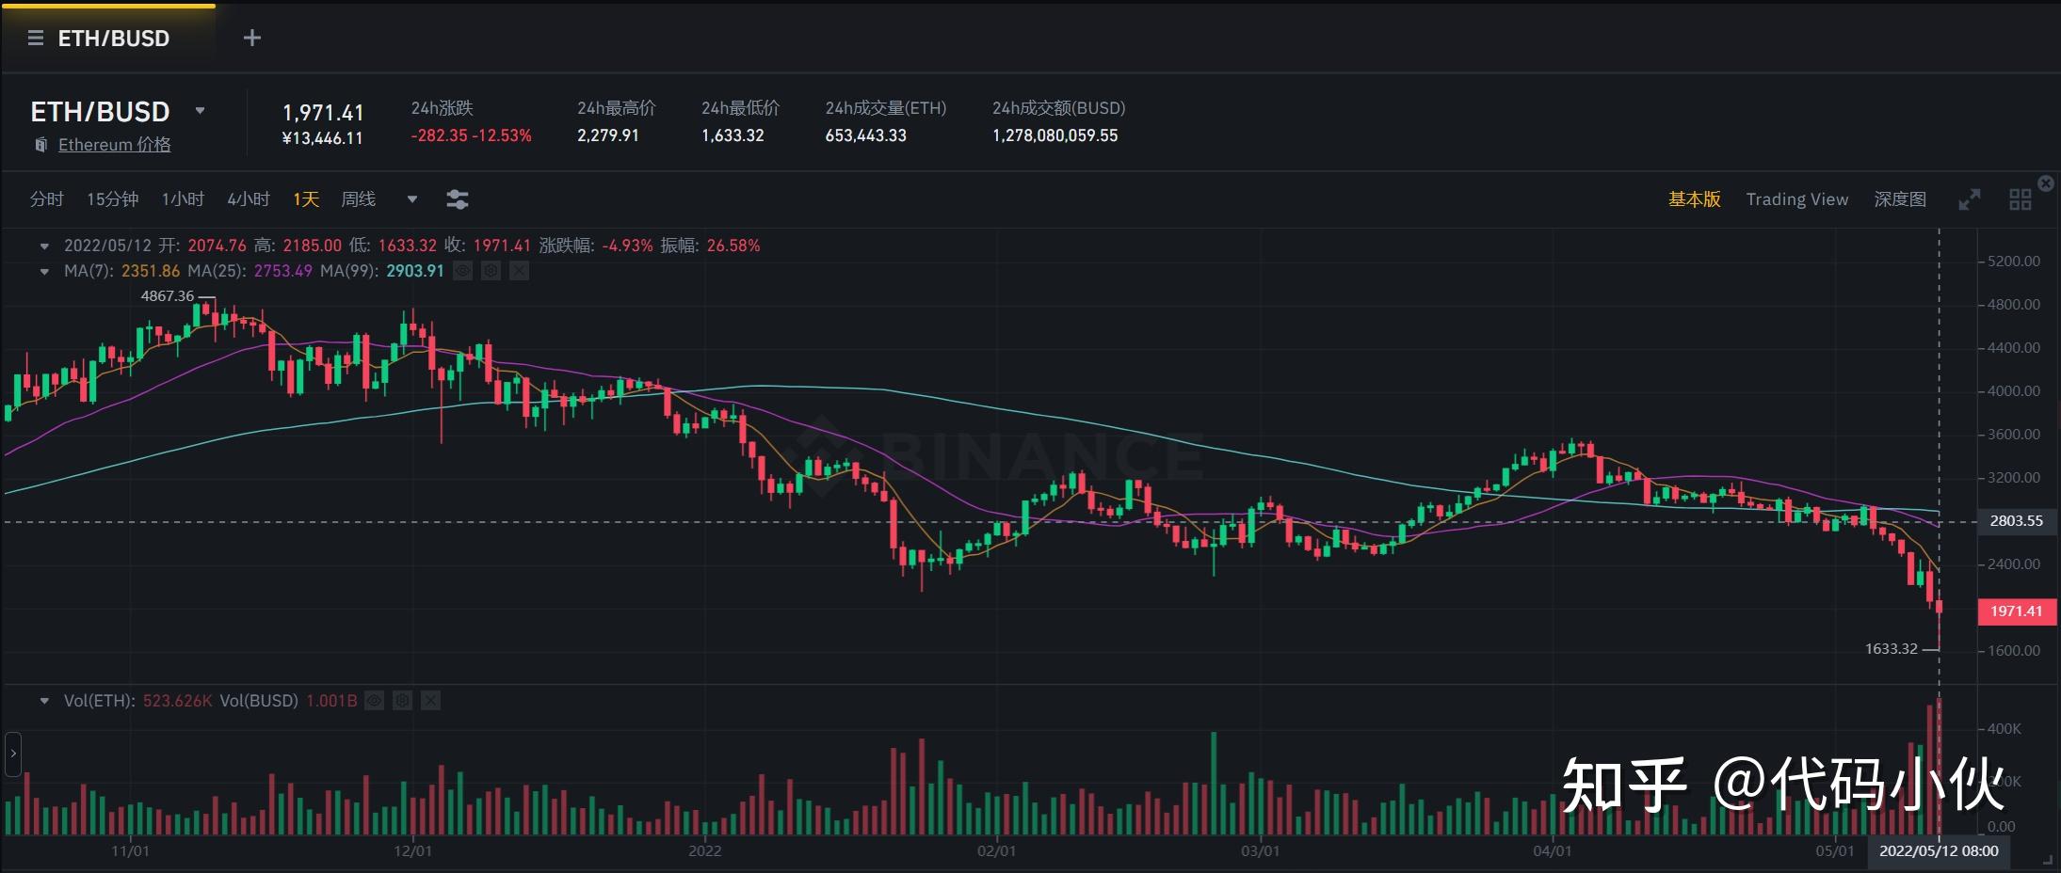The height and width of the screenshot is (873, 2061).
Task: Click the chart resize corner icon at bottom right
Action: click(2047, 858)
